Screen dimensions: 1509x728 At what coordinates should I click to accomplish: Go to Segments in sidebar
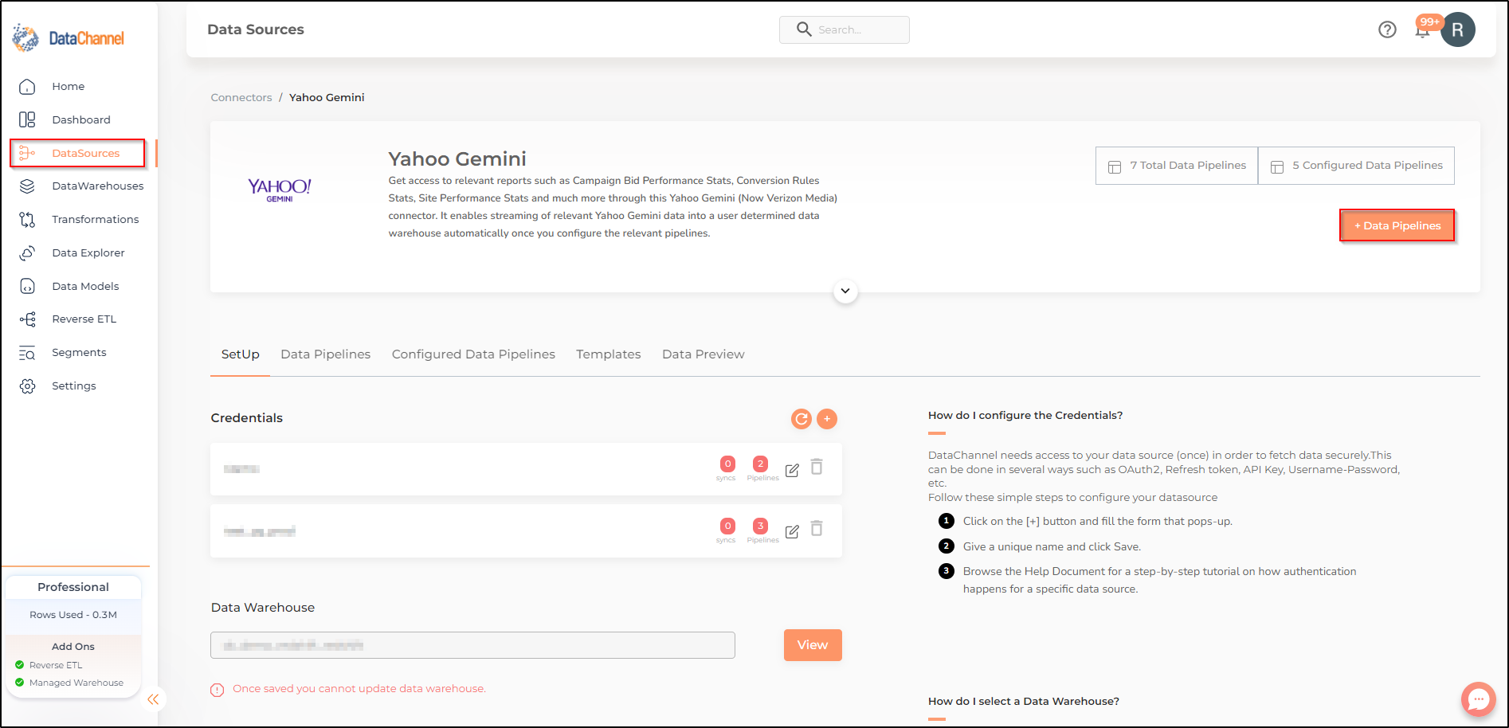(79, 353)
